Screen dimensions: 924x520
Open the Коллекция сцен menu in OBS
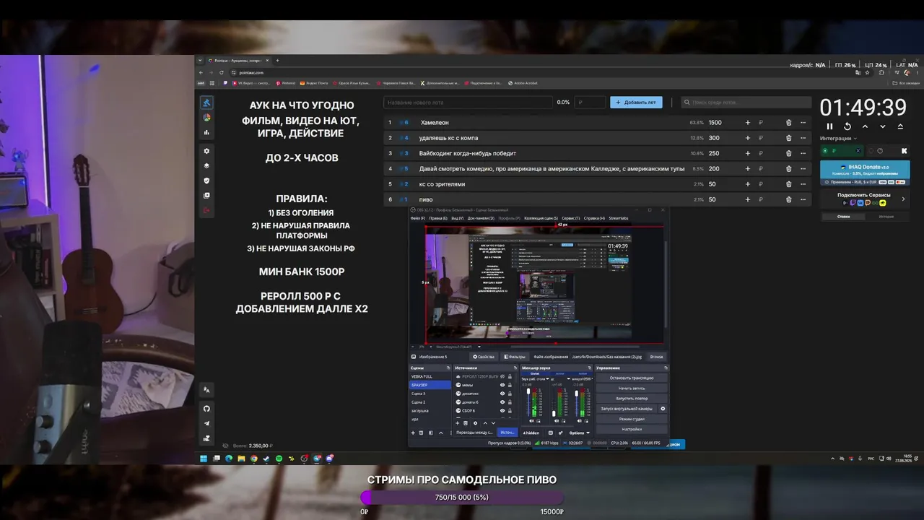[541, 218]
